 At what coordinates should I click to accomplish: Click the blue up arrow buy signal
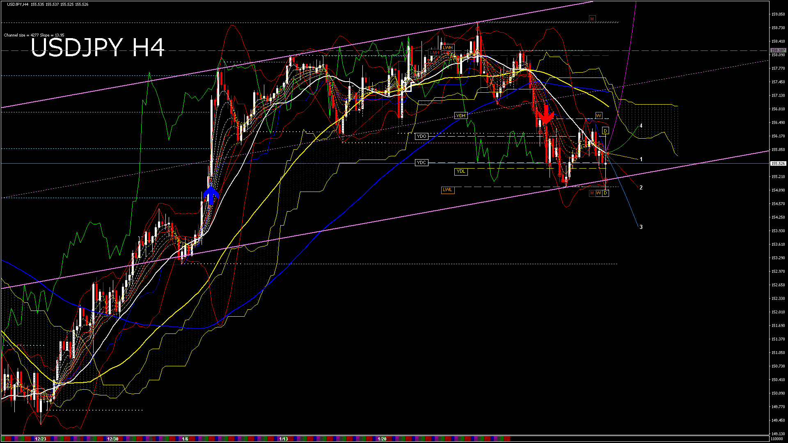pos(211,196)
